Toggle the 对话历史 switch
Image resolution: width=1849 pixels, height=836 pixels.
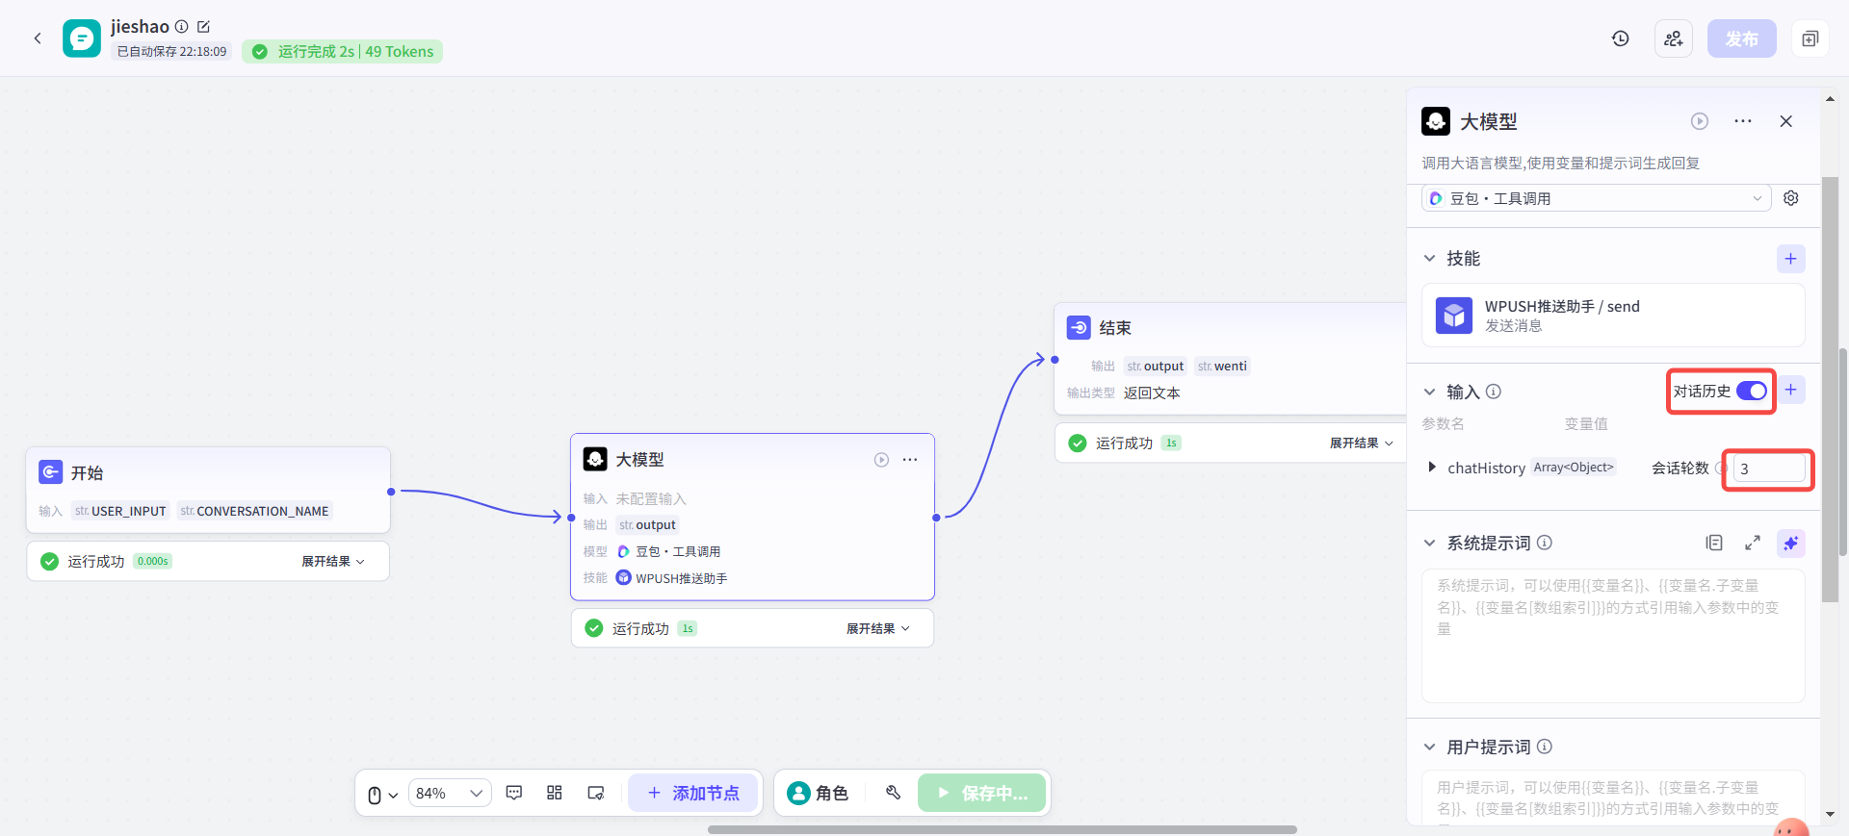coord(1752,391)
